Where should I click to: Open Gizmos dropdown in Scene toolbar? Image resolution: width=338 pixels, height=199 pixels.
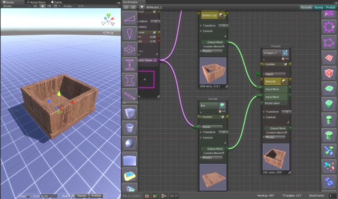pos(69,6)
